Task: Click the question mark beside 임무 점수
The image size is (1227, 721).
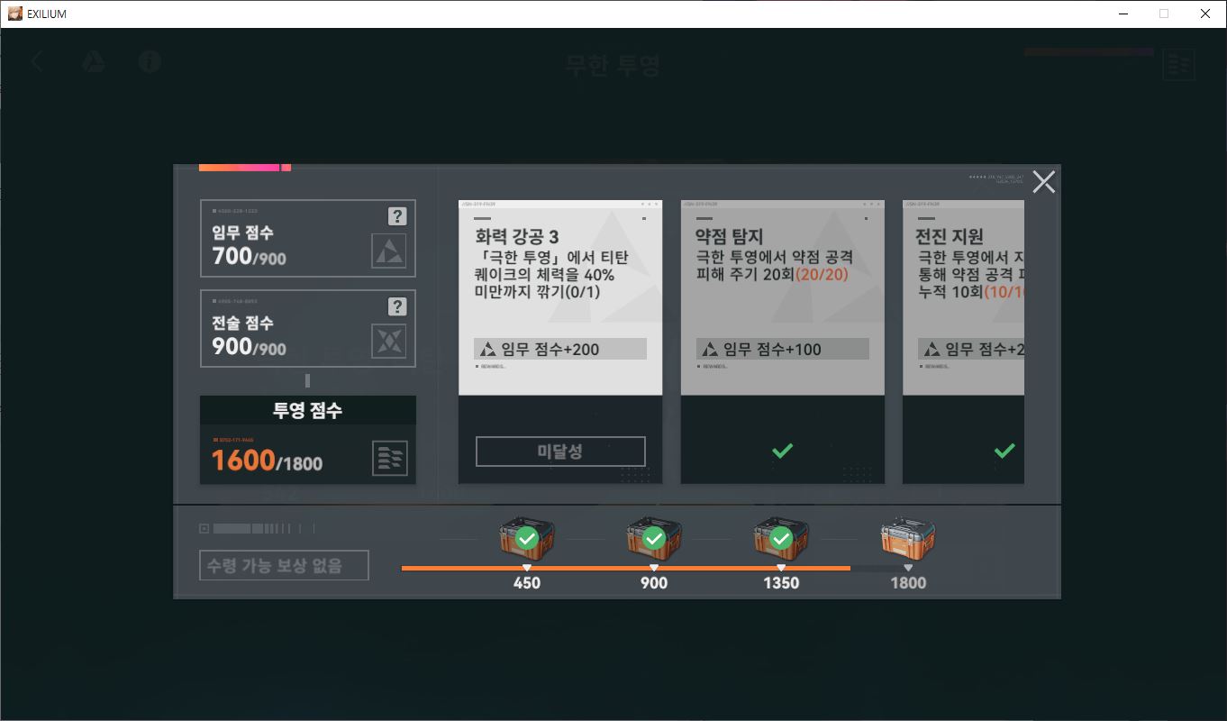Action: [397, 216]
